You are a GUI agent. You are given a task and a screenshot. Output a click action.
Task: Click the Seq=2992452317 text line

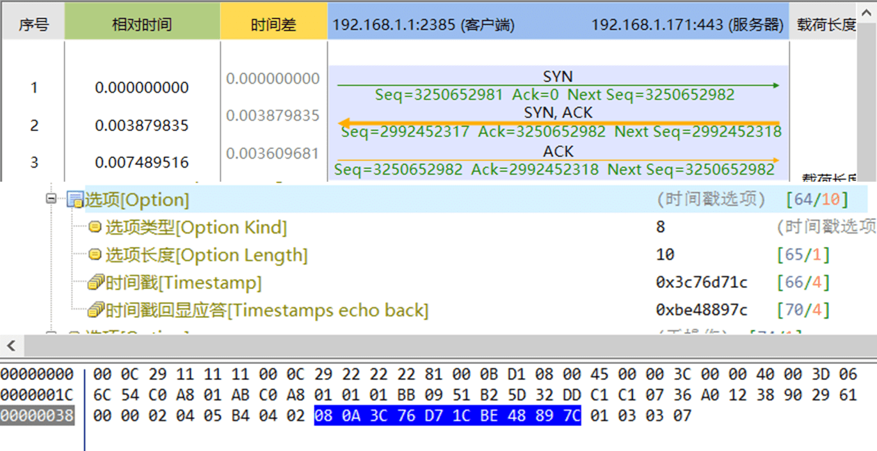tap(561, 132)
